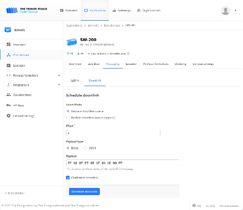
Task: Click the SW-200 device icon
Action: click(x=71, y=42)
